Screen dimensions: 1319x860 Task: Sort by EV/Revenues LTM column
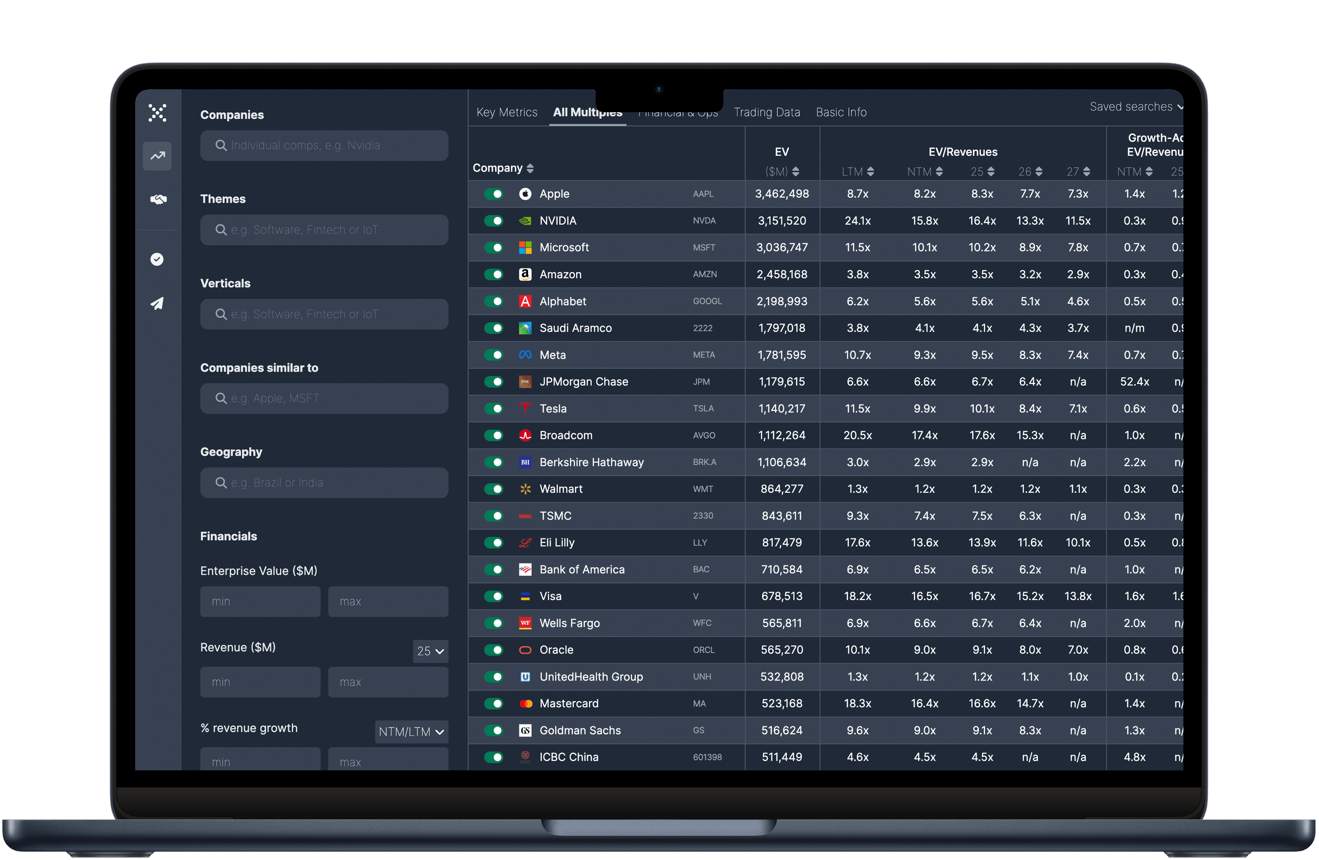pos(857,172)
